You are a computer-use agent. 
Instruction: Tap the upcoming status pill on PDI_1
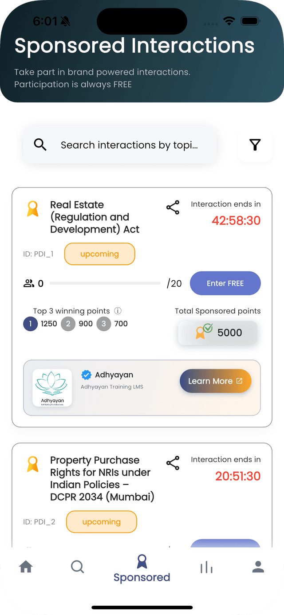coord(99,254)
